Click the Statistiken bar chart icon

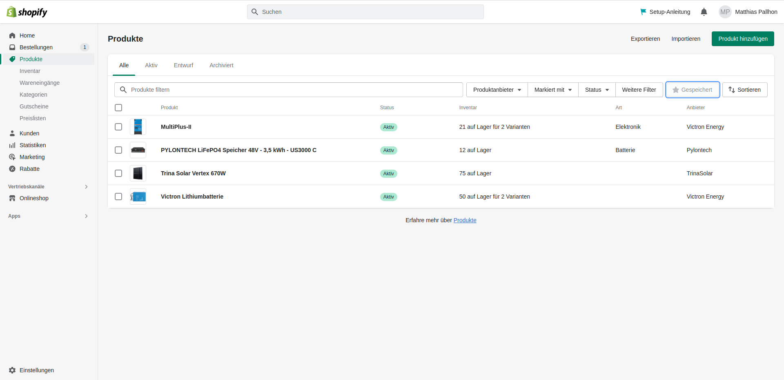[12, 145]
